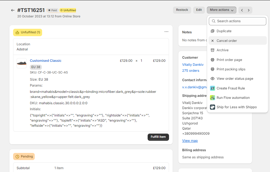Click the back arrow to leave order TST16251
Screen dimensions: 270x172
tap(12, 10)
